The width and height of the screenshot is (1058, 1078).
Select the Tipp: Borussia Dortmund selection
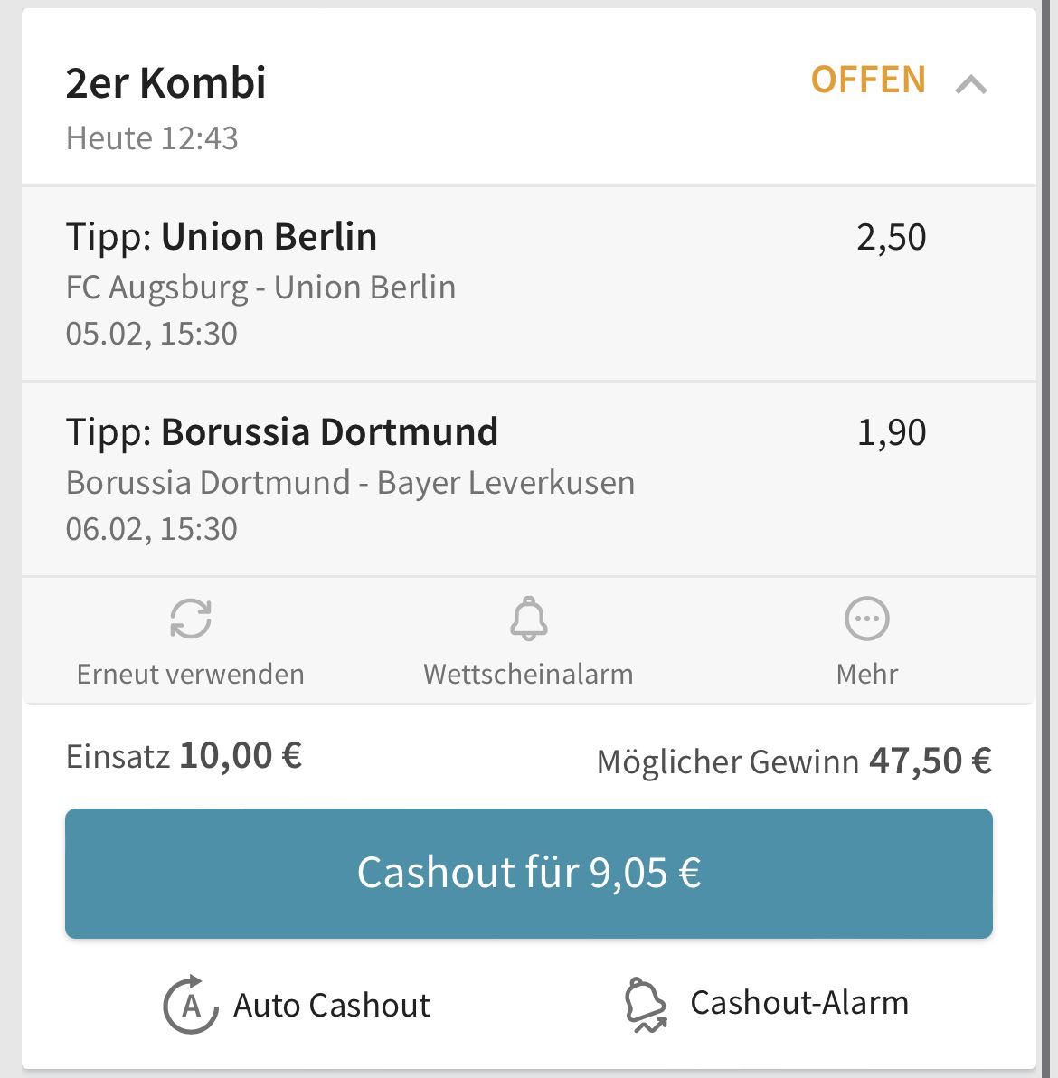(x=282, y=432)
